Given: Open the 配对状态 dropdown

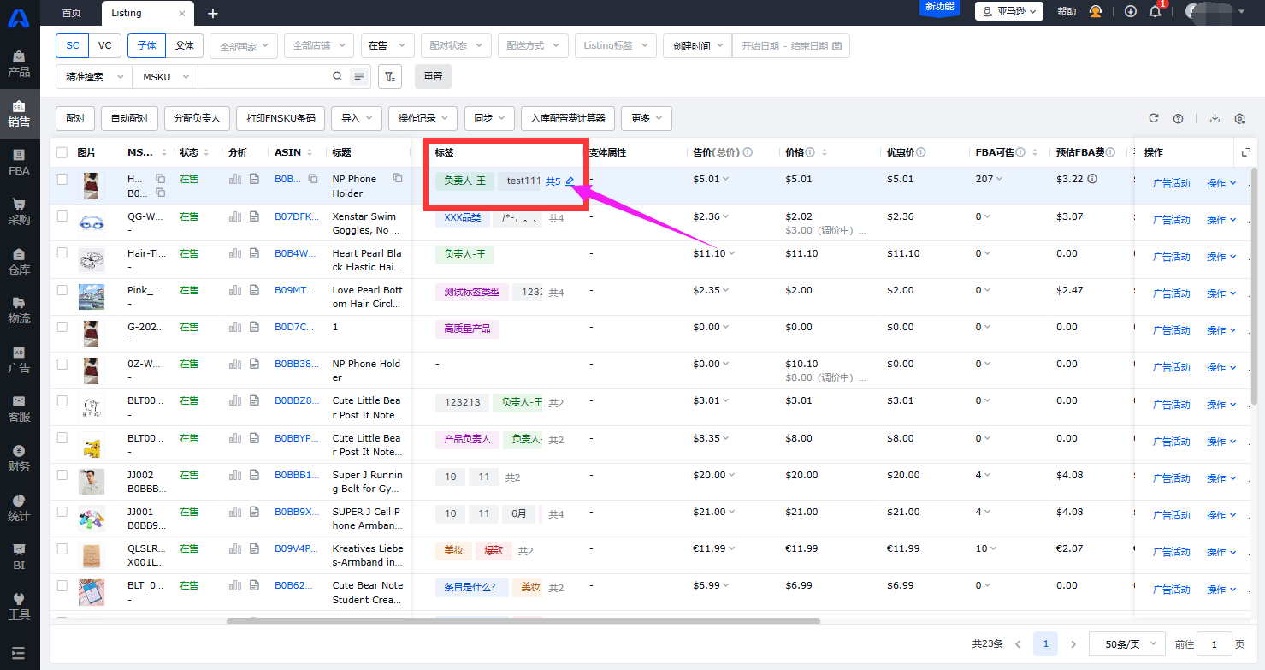Looking at the screenshot, I should (456, 46).
